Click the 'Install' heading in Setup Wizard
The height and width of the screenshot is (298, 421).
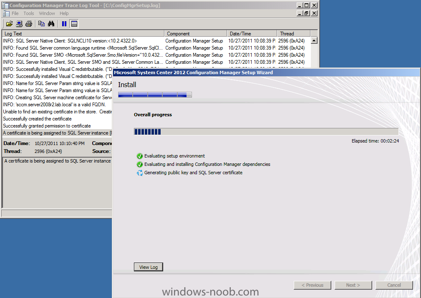(x=127, y=85)
